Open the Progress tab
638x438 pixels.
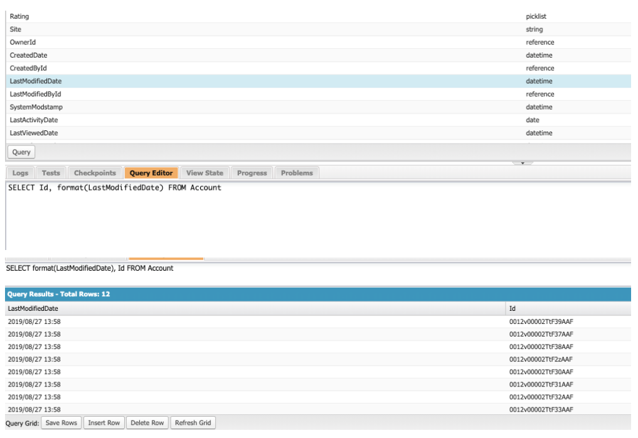pyautogui.click(x=252, y=173)
